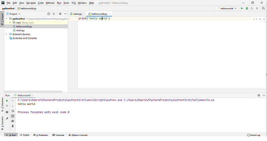Open Search Everywhere magnifier icon
This screenshot has width=267, height=141.
click(x=263, y=8)
